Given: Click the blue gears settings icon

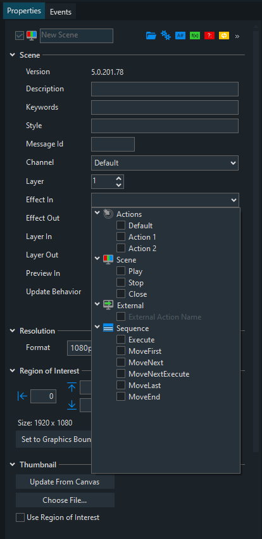Looking at the screenshot, I should [166, 36].
